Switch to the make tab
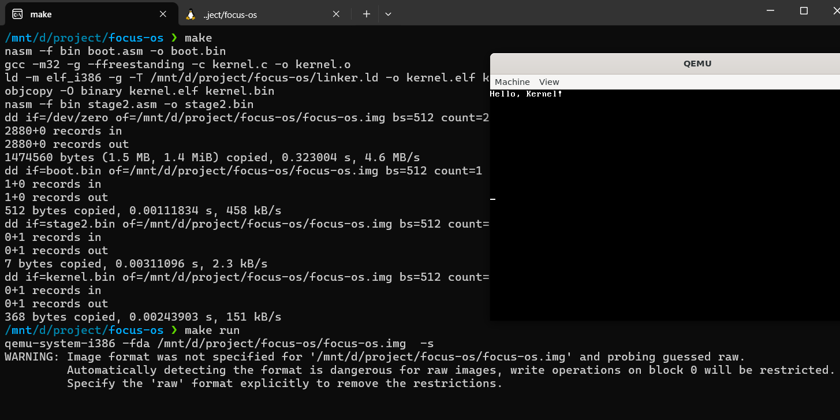 coord(87,14)
